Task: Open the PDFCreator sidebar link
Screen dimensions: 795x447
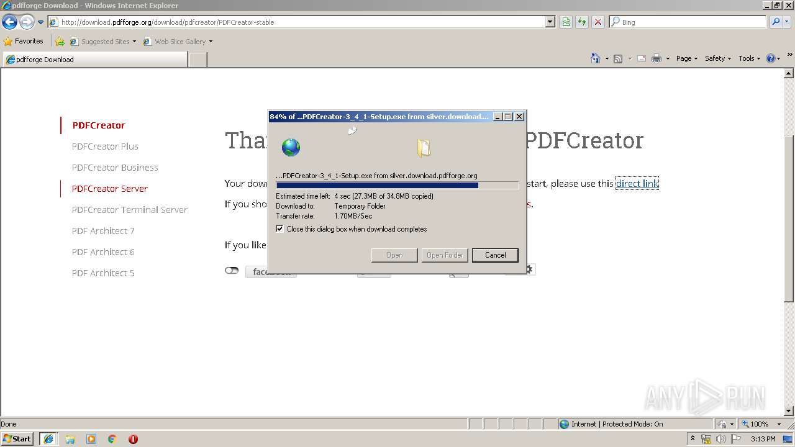Action: tap(99, 125)
